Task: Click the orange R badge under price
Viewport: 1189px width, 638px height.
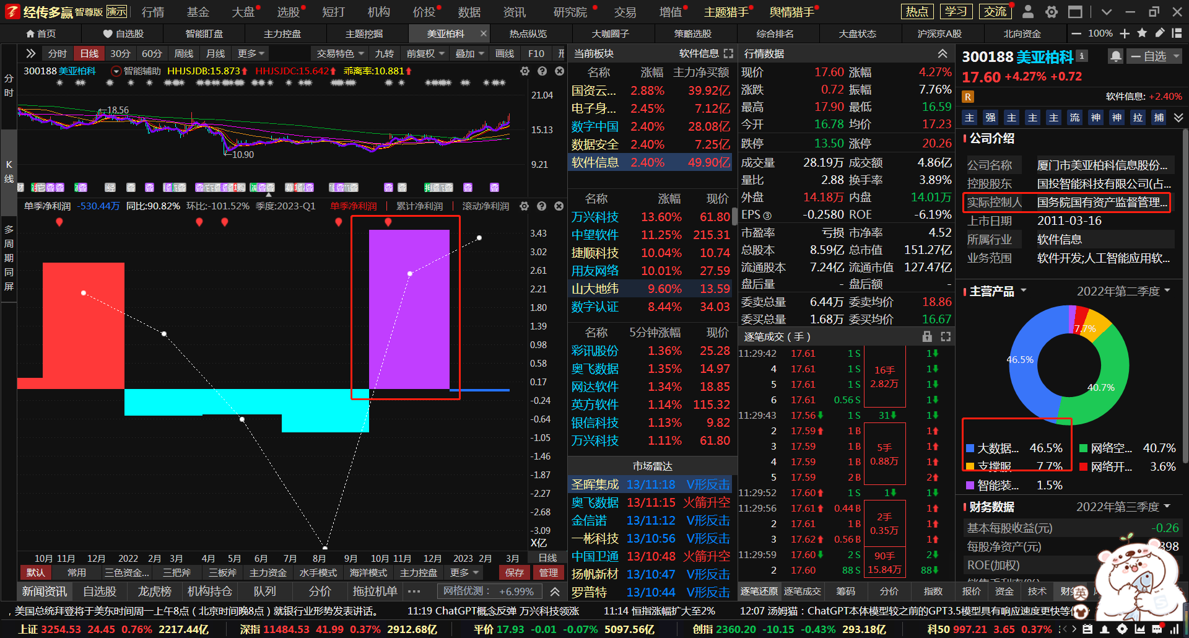Action: tap(968, 97)
